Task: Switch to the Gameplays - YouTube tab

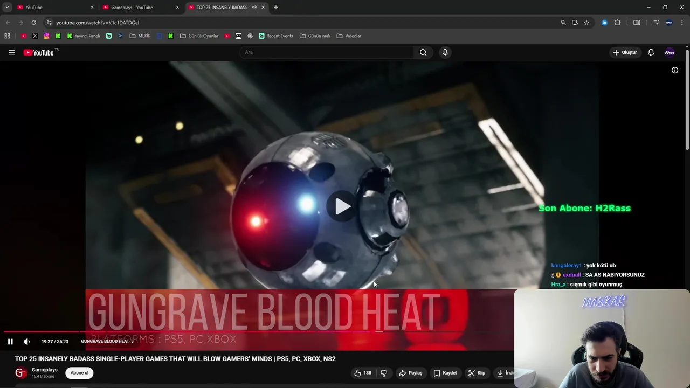Action: [x=140, y=8]
